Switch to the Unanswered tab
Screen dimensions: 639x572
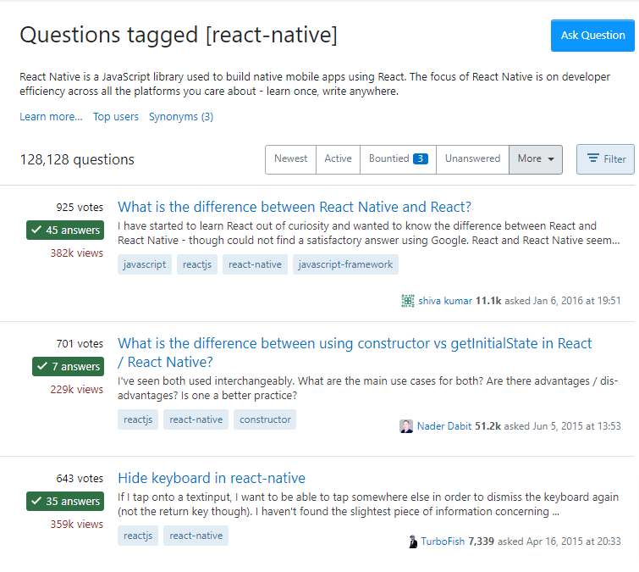click(472, 158)
